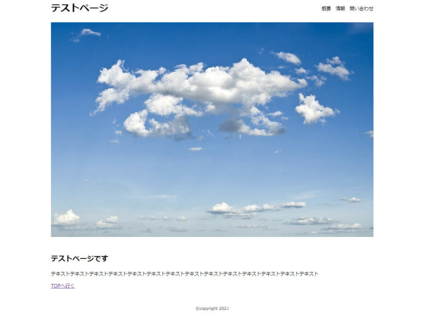Follow the TOPへ行く link
The image size is (436, 319).
62,286
